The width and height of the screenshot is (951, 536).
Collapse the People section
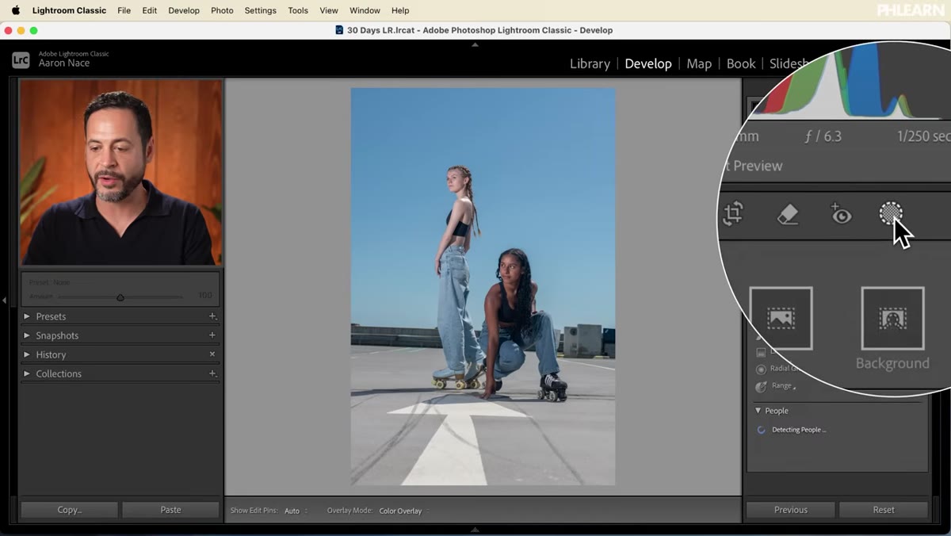coord(758,411)
